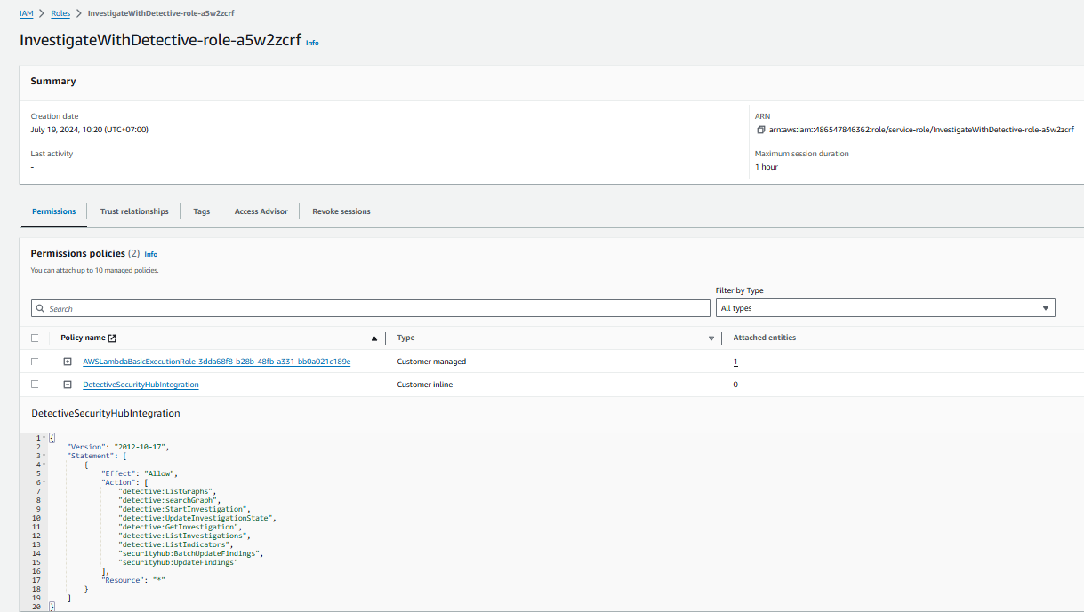This screenshot has width=1084, height=612.
Task: Open the AWSLambdaBasicExecutionRole policy link
Action: pos(217,362)
